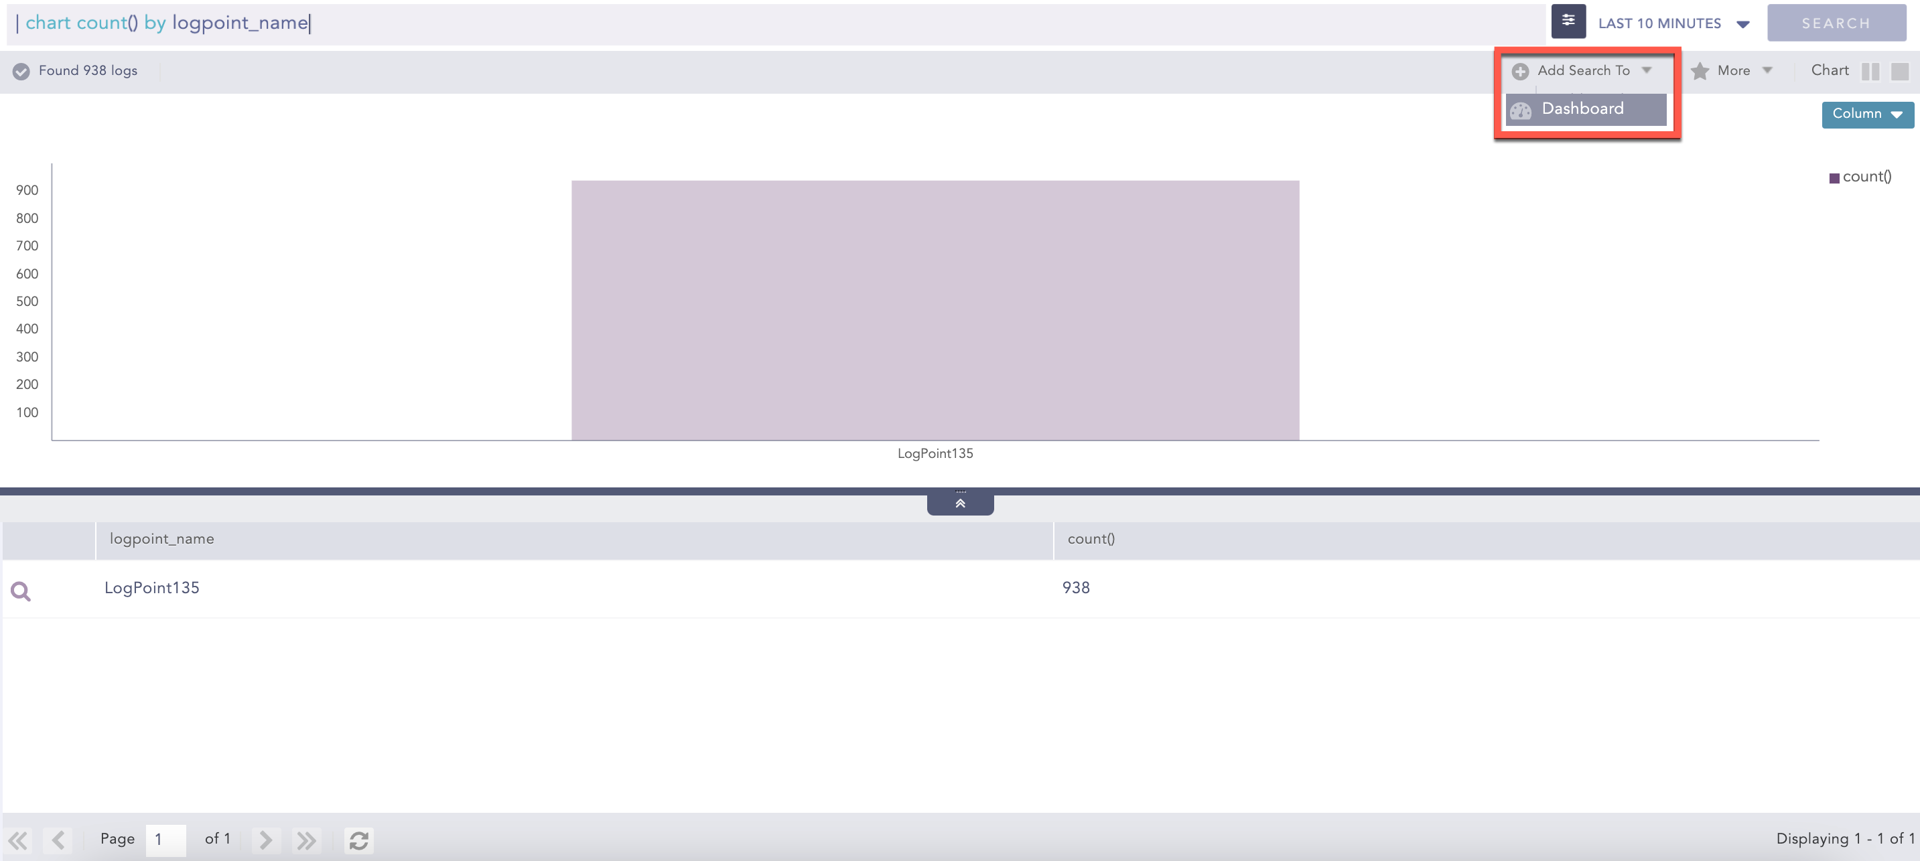The height and width of the screenshot is (861, 1920).
Task: Click the page number input field
Action: (165, 840)
